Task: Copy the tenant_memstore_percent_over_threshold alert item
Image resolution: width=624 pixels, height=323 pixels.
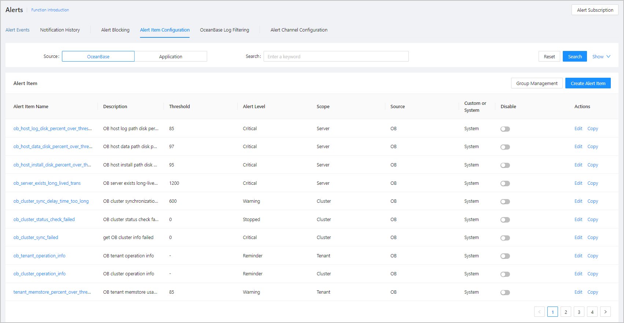Action: (x=592, y=292)
